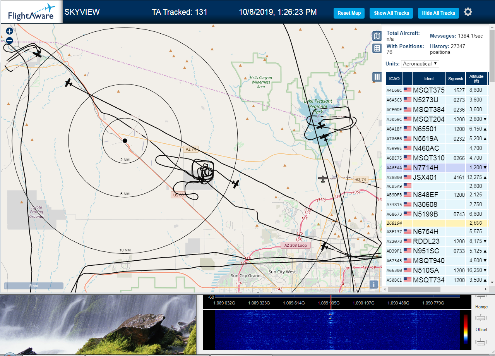The height and width of the screenshot is (356, 495).
Task: Toggle the grid table view icon
Action: tap(377, 48)
